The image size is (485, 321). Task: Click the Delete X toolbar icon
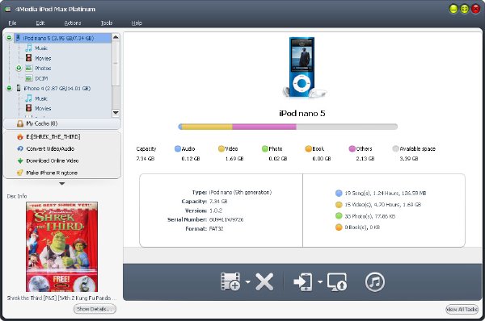coord(264,281)
